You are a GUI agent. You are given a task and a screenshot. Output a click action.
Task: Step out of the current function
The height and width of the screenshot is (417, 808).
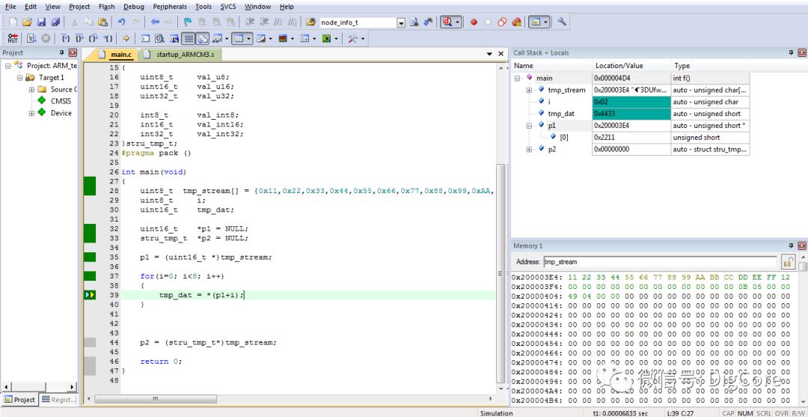coord(93,39)
